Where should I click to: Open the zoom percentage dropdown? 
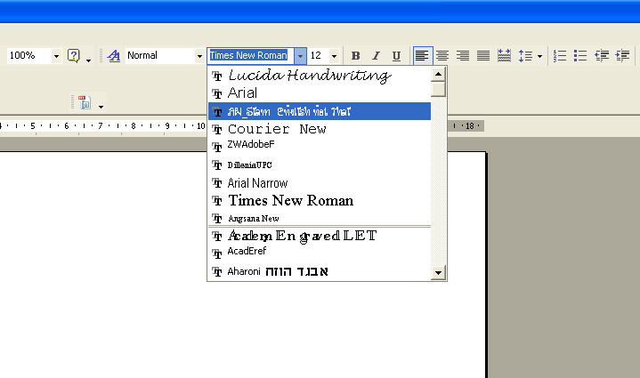[56, 56]
